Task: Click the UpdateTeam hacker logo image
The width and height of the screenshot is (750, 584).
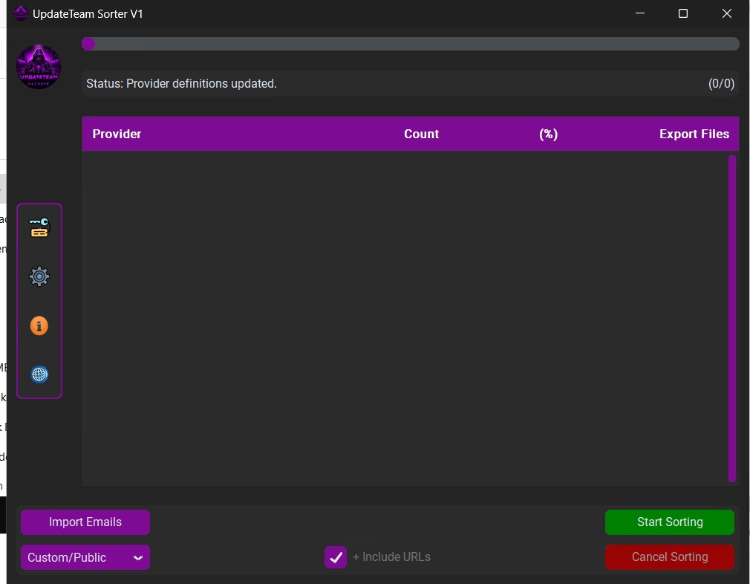Action: [x=39, y=67]
